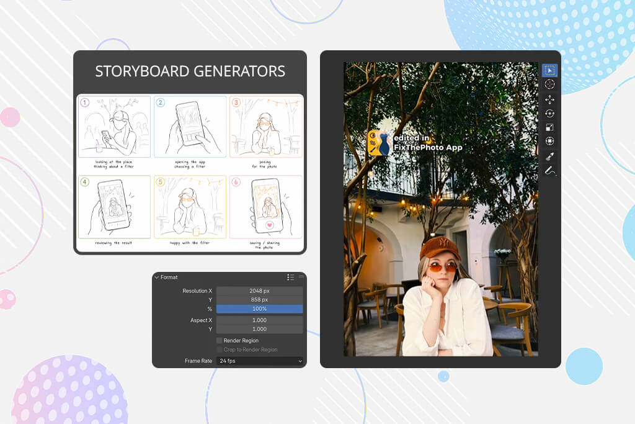Choose the Transform tool
The width and height of the screenshot is (635, 424).
coord(549,141)
